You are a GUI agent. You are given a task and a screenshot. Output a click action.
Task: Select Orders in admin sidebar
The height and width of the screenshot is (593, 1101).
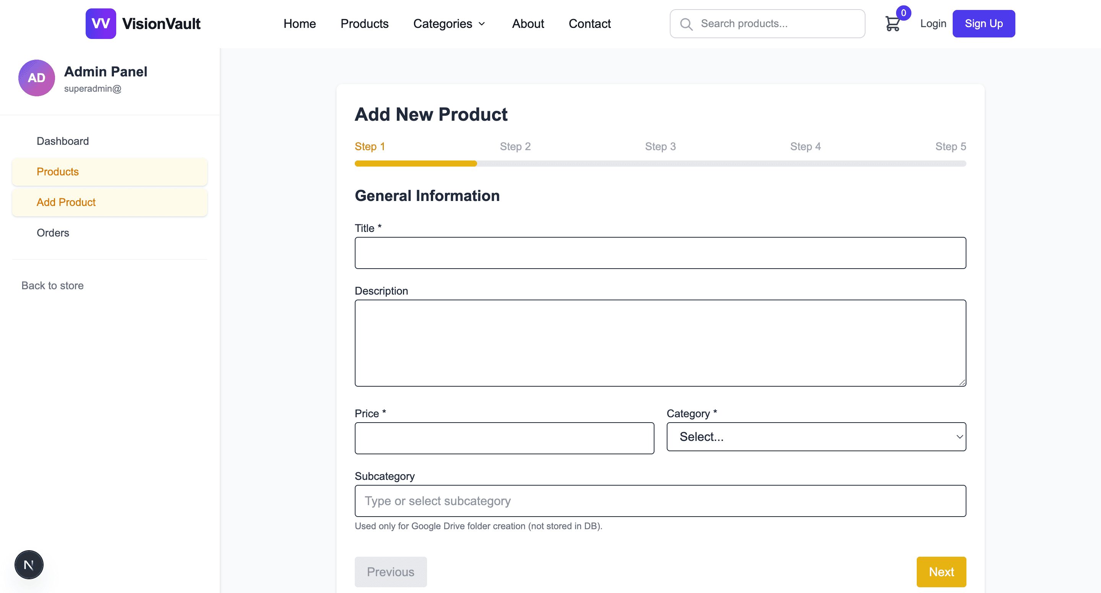point(53,233)
